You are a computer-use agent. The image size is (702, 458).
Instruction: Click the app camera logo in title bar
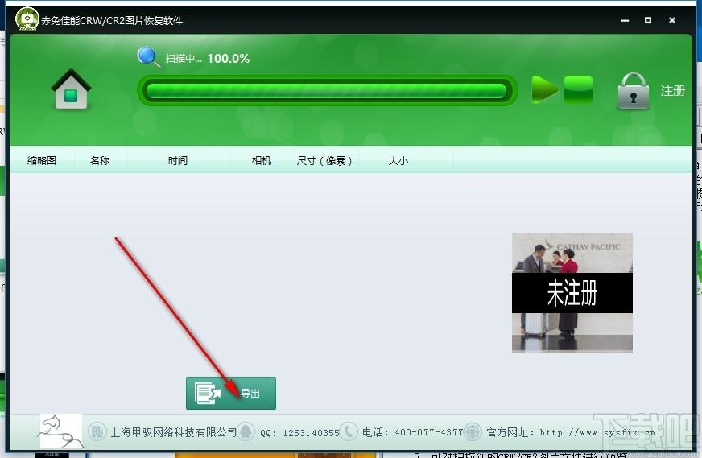coord(27,19)
